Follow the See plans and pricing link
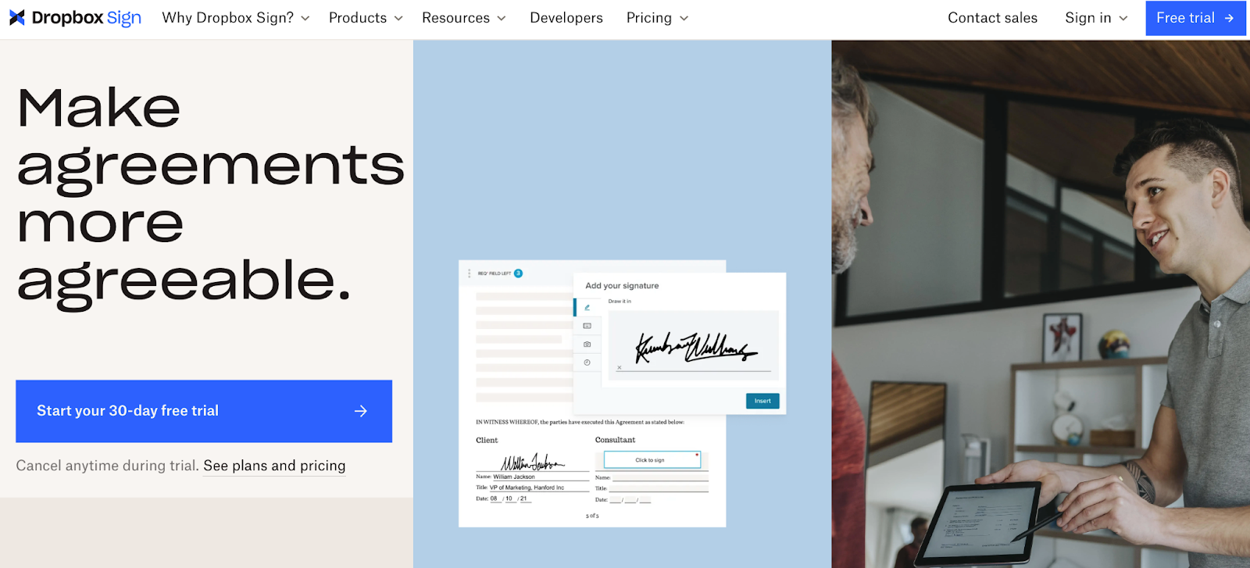The height and width of the screenshot is (568, 1250). [x=274, y=466]
